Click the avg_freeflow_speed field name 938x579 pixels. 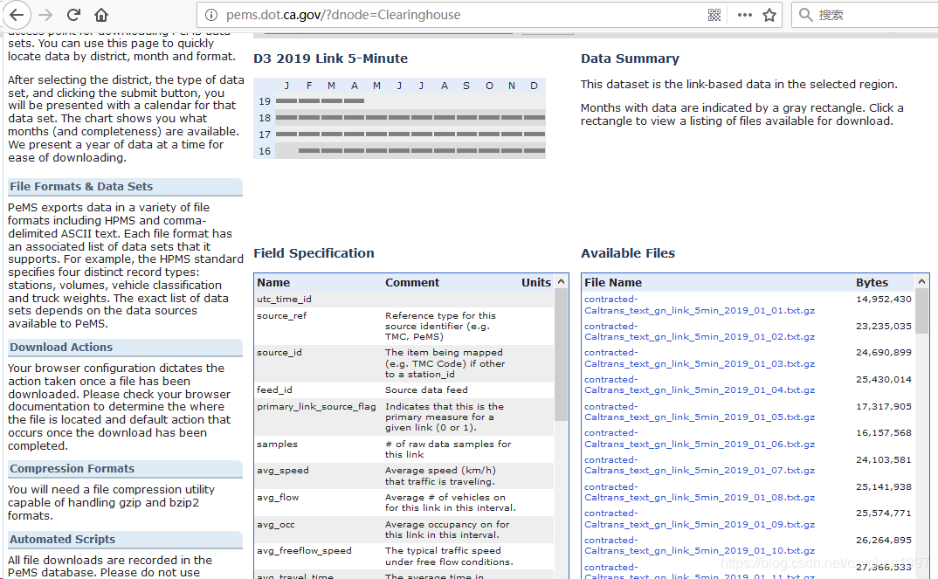pos(304,550)
